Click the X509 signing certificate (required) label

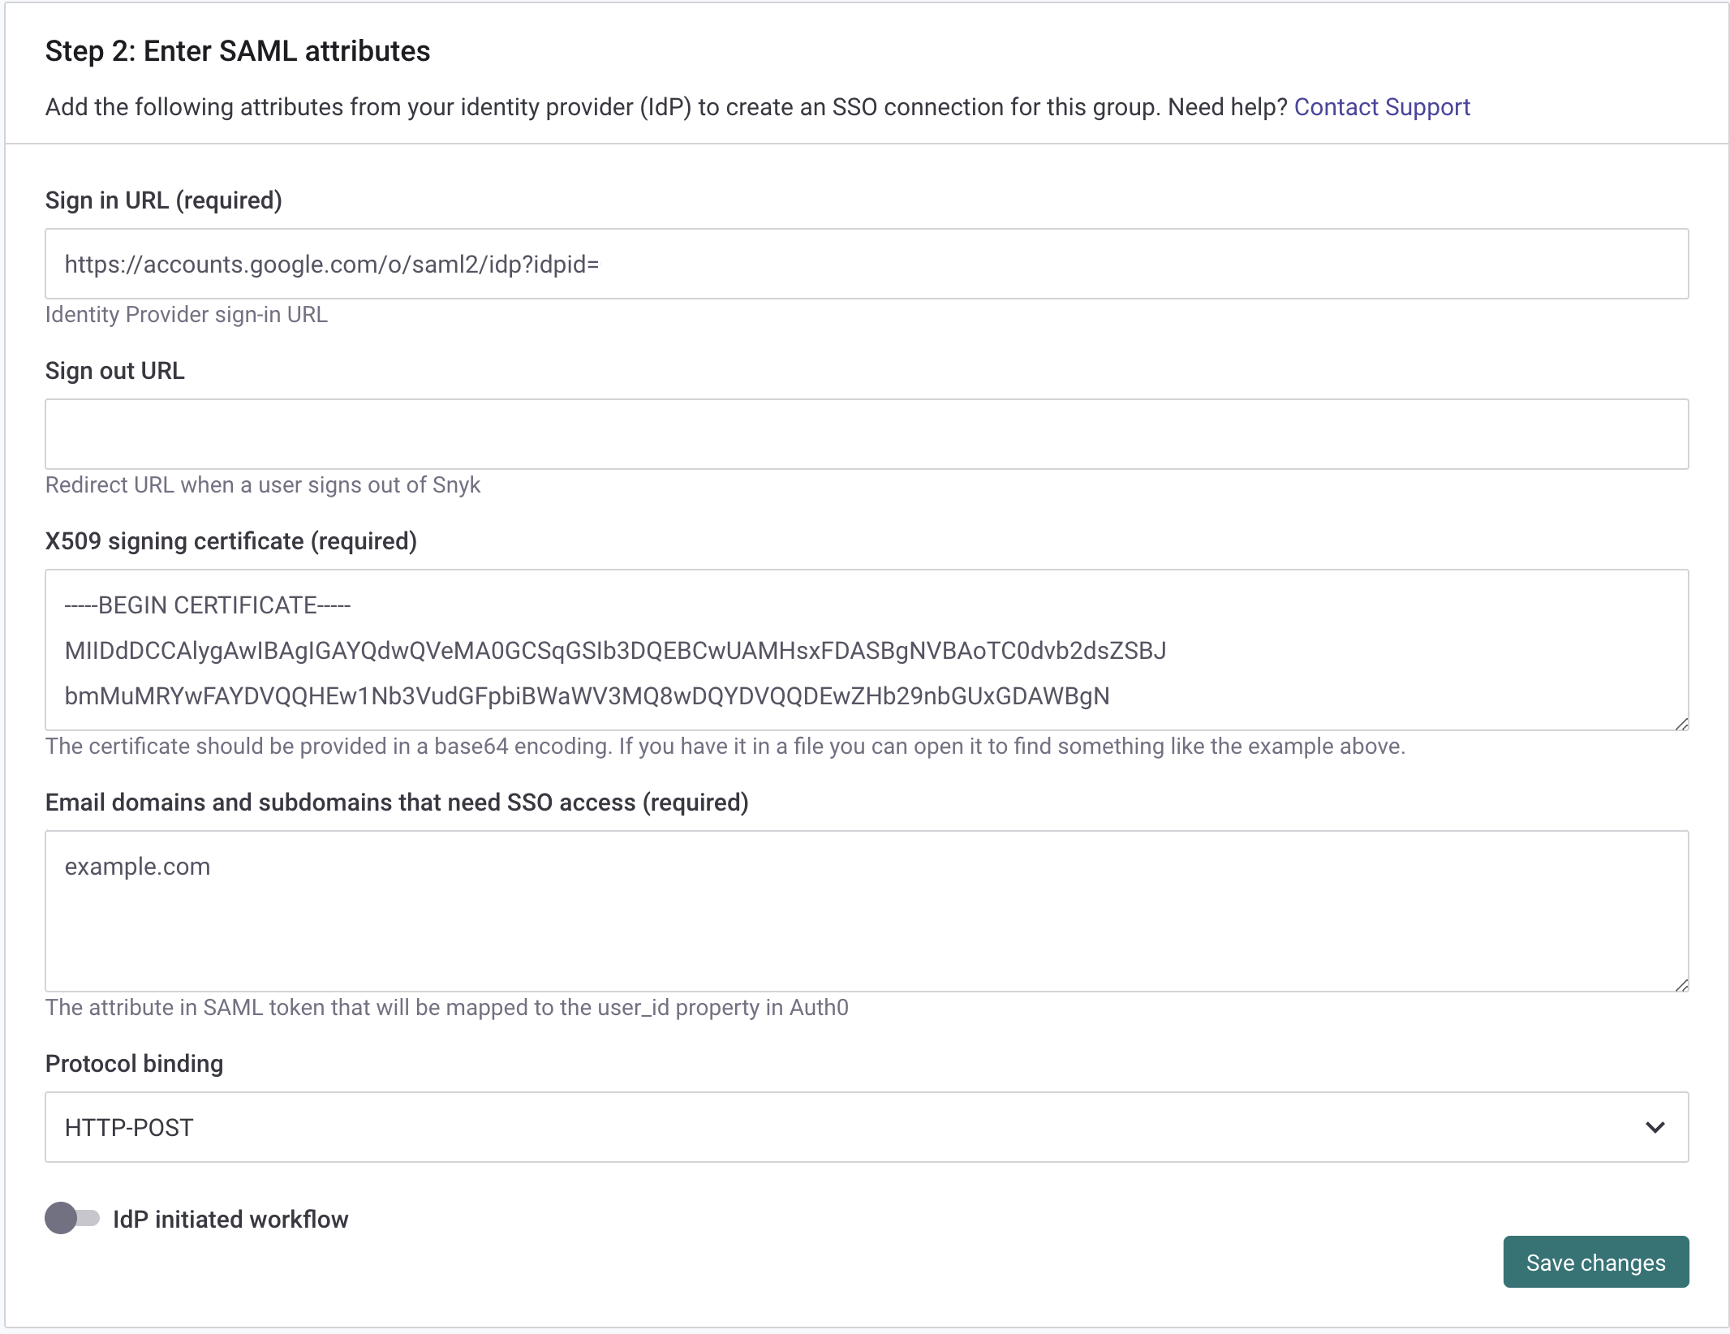231,540
